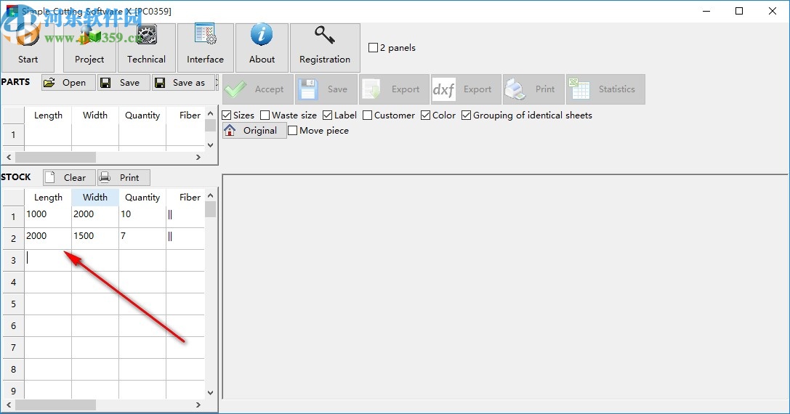Save the parts list
This screenshot has height=414, width=790.
(124, 83)
